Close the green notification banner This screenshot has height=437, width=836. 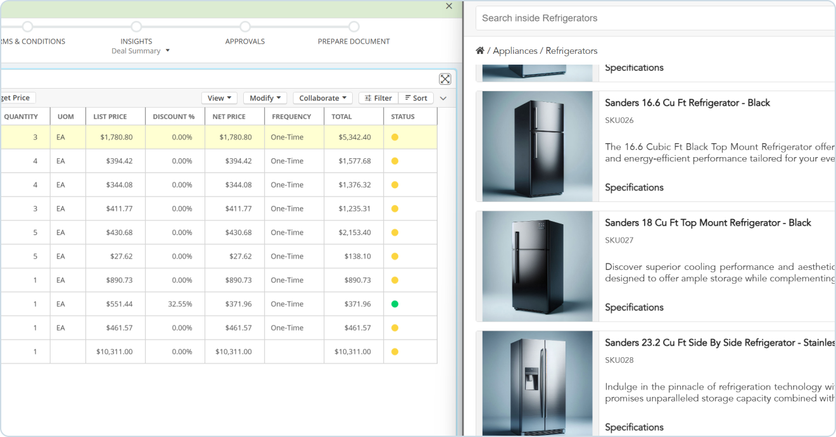pyautogui.click(x=449, y=6)
